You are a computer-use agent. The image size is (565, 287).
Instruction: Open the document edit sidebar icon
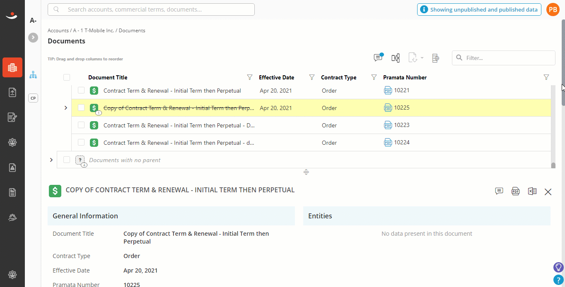(12, 117)
